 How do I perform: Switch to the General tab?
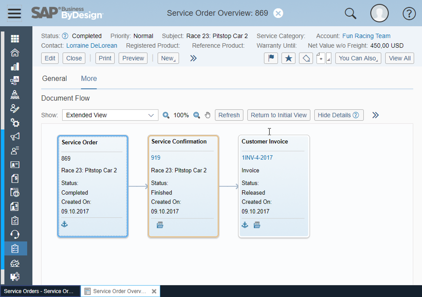coord(55,79)
